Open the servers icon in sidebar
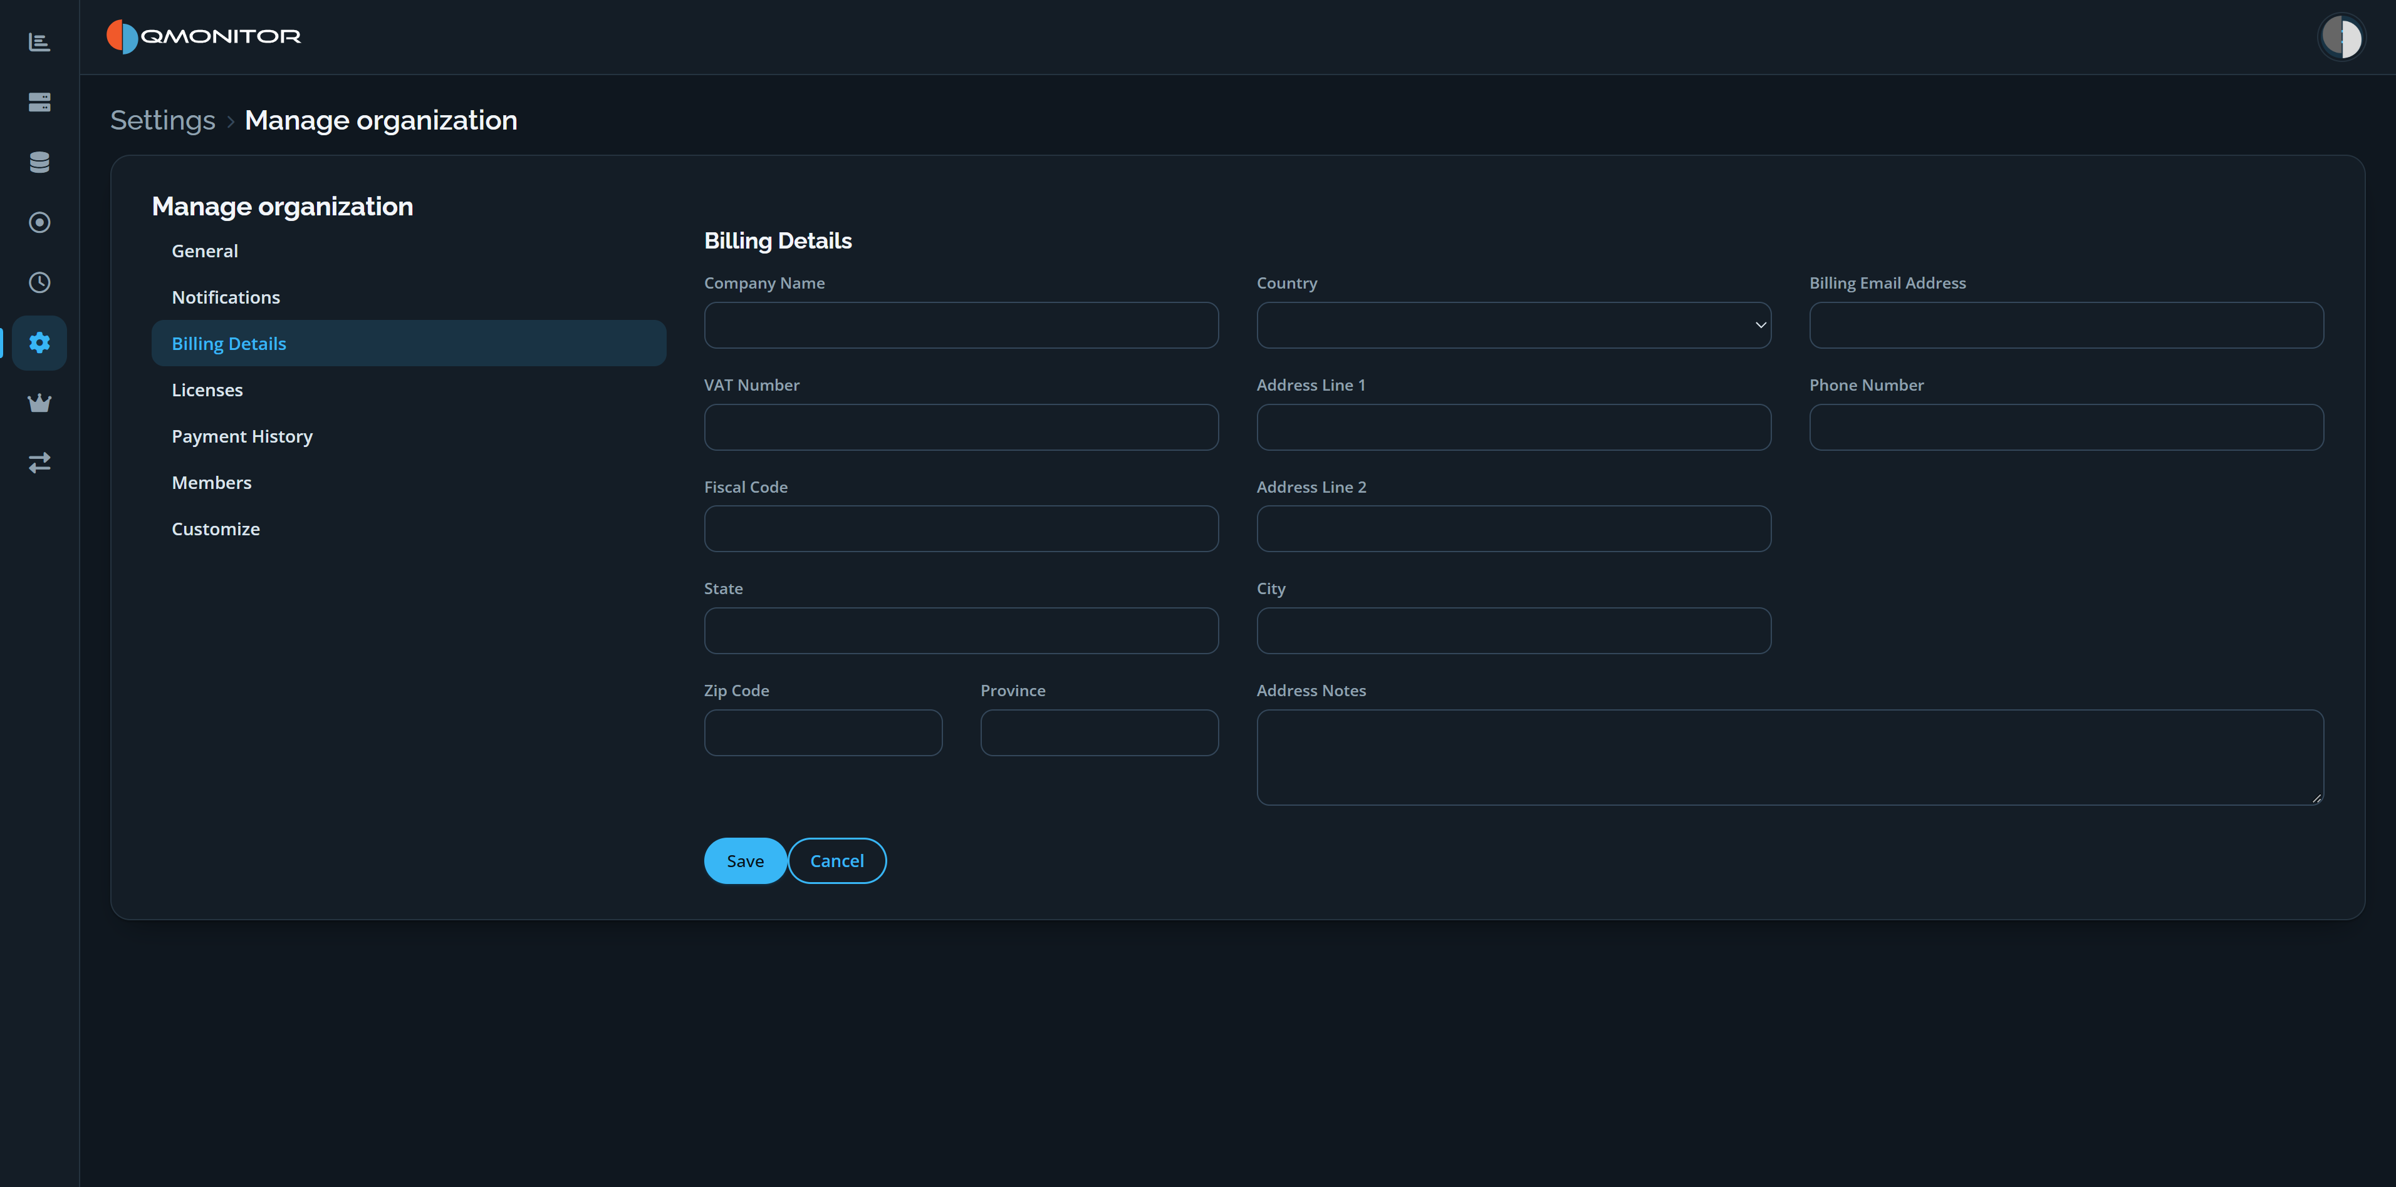Image resolution: width=2396 pixels, height=1187 pixels. (39, 102)
